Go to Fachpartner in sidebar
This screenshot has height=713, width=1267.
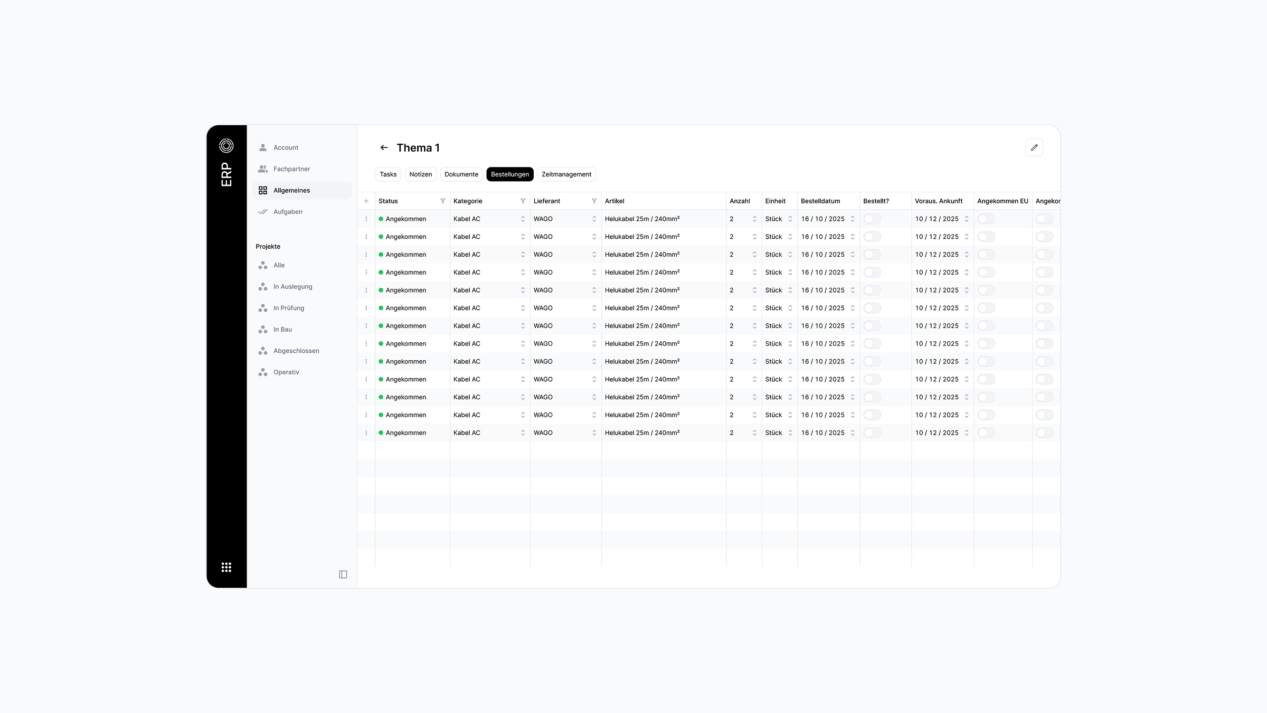pyautogui.click(x=291, y=169)
